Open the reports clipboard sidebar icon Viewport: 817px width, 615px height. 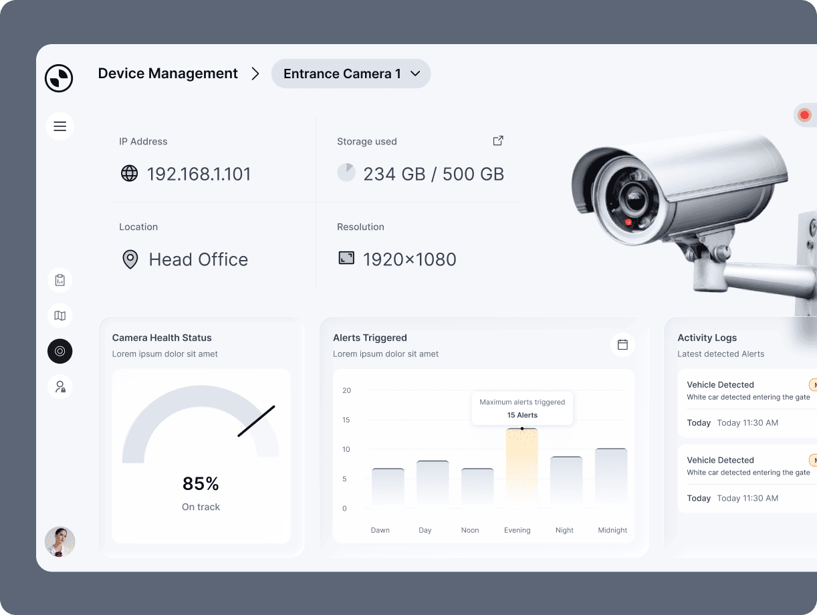(60, 280)
